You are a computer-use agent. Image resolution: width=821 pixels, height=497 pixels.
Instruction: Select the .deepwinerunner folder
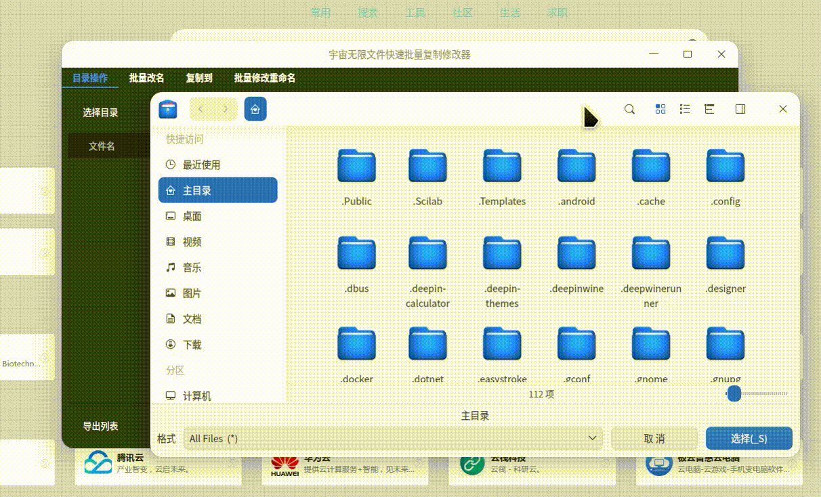[x=651, y=272]
